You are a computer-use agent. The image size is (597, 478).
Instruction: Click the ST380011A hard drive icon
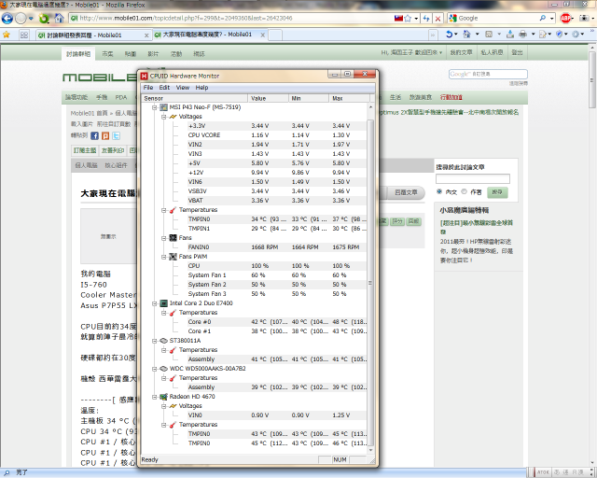click(x=164, y=341)
